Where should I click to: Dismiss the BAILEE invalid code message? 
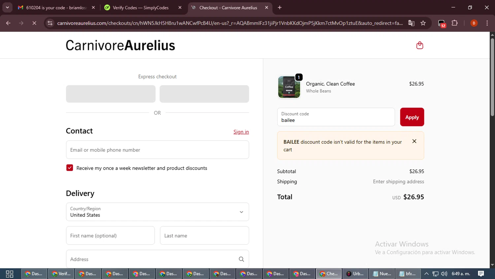click(x=414, y=141)
